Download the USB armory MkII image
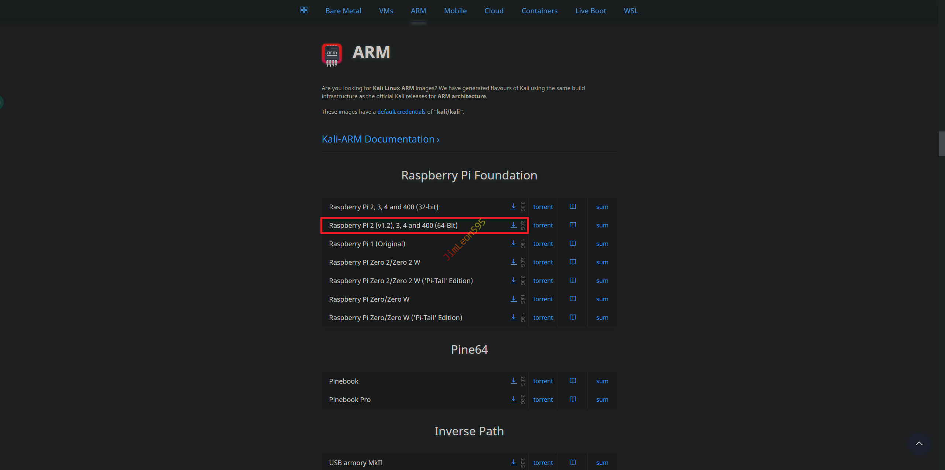The height and width of the screenshot is (470, 945). coord(513,462)
